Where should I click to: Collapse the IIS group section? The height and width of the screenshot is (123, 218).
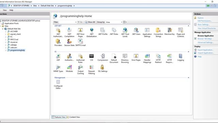[188, 52]
